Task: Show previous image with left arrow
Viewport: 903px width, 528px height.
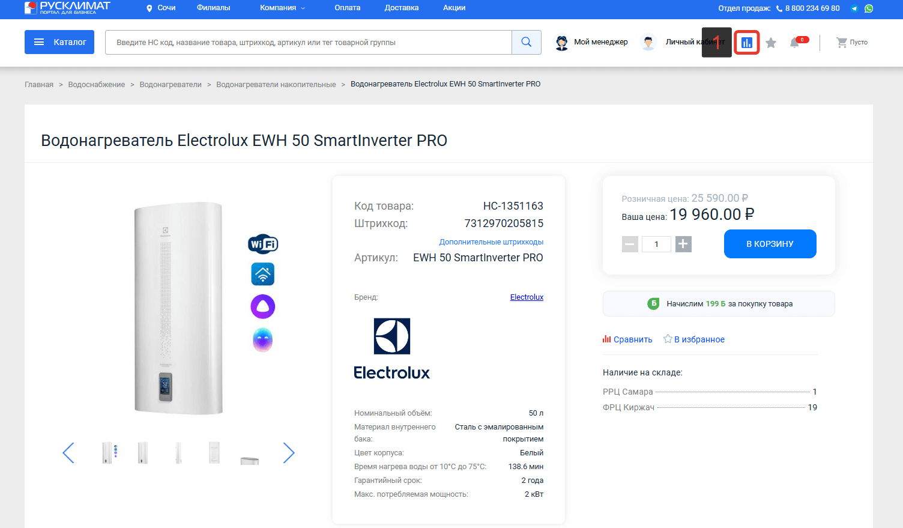Action: (x=68, y=453)
